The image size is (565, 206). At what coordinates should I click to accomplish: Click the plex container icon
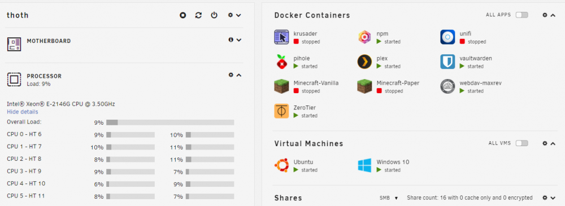(364, 62)
